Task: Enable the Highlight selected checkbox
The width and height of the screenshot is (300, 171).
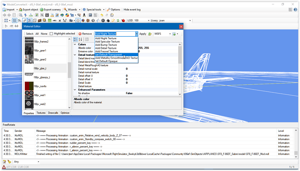Action: [x=51, y=34]
